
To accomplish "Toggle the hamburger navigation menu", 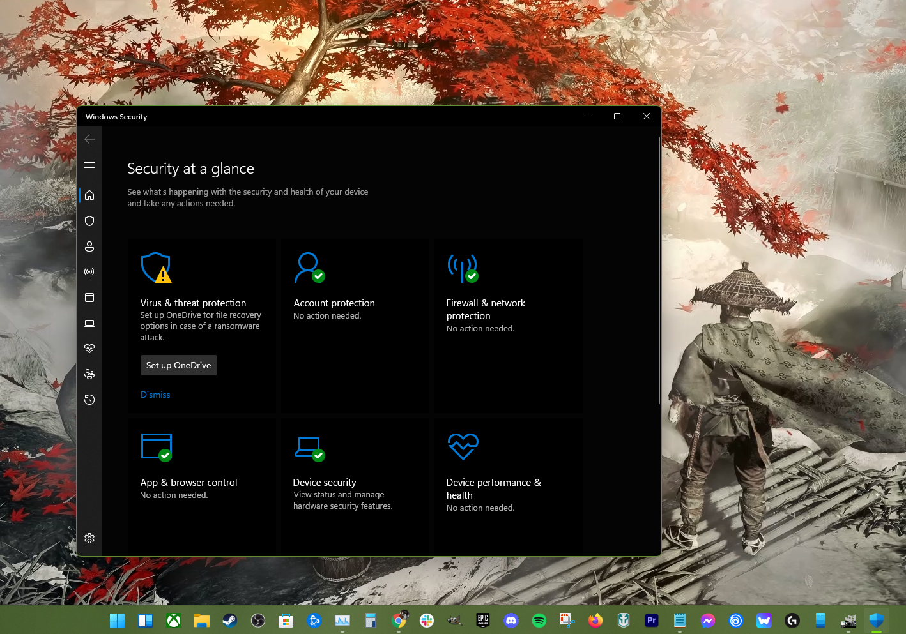I will pyautogui.click(x=89, y=165).
